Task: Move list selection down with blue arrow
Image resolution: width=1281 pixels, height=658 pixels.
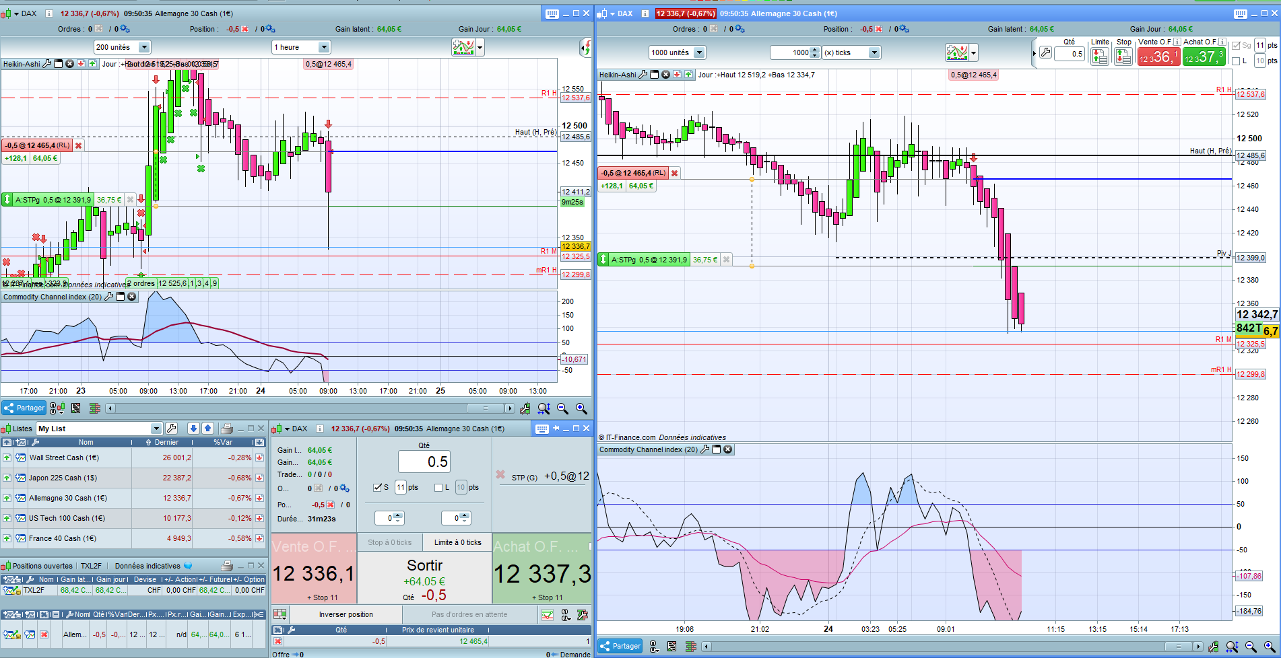Action: (193, 429)
